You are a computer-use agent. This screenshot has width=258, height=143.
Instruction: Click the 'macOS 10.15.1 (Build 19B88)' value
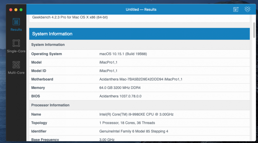123,54
